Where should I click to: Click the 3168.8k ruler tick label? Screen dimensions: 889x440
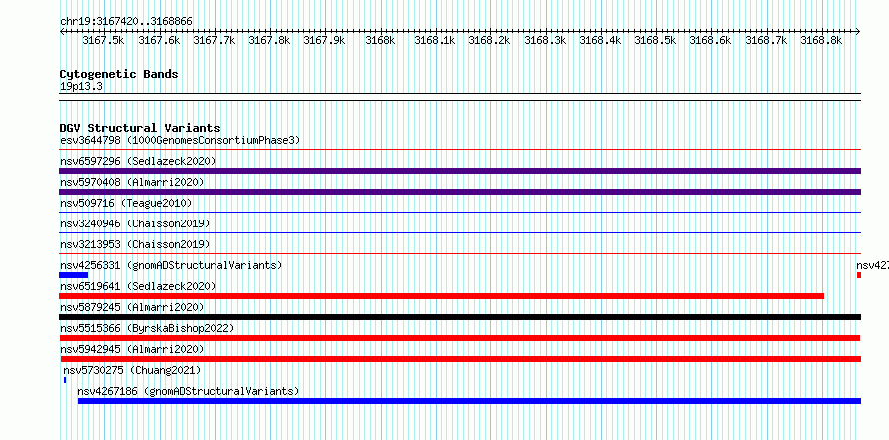click(821, 40)
